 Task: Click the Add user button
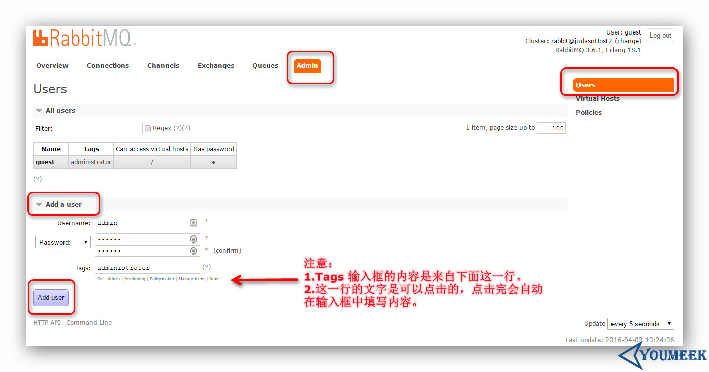pos(51,297)
